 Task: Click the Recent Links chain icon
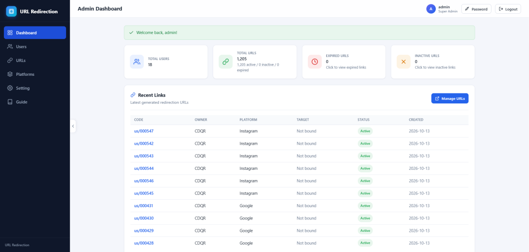tap(133, 95)
